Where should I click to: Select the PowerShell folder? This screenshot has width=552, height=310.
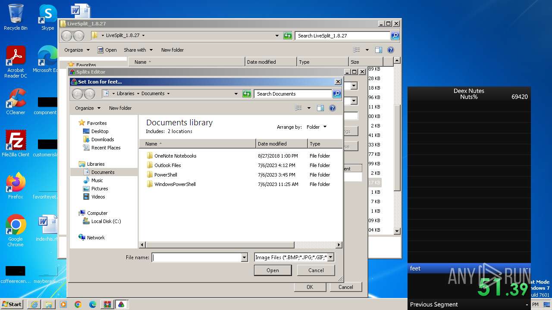pyautogui.click(x=166, y=175)
